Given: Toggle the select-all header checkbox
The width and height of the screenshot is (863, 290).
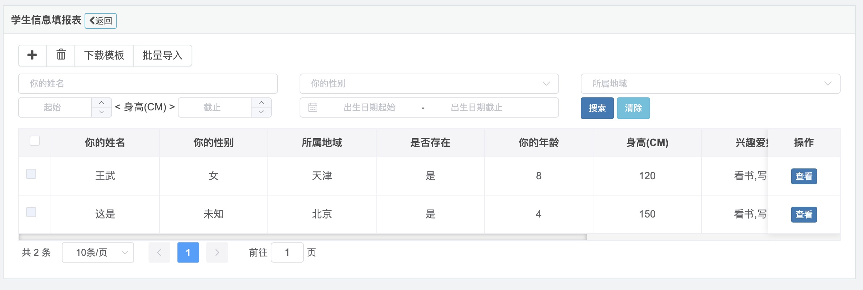Looking at the screenshot, I should click(x=35, y=141).
